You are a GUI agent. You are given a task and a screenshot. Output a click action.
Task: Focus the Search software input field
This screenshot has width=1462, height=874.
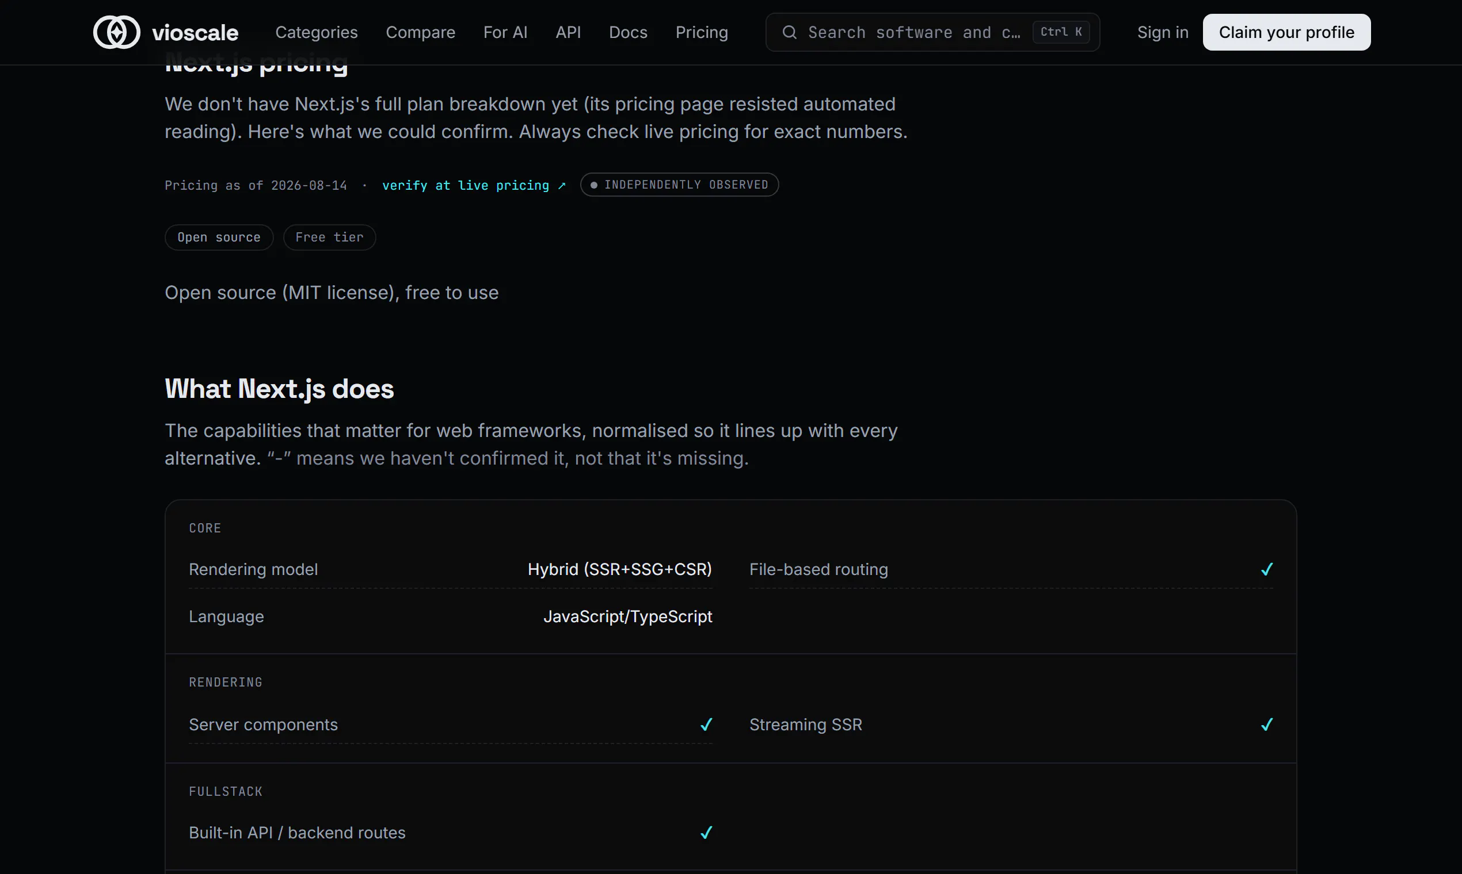932,32
